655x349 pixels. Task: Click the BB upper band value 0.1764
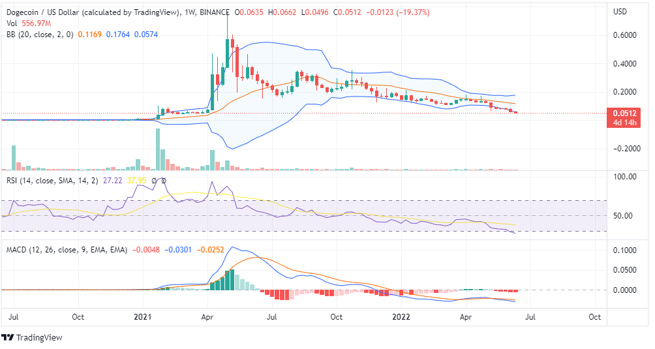118,34
